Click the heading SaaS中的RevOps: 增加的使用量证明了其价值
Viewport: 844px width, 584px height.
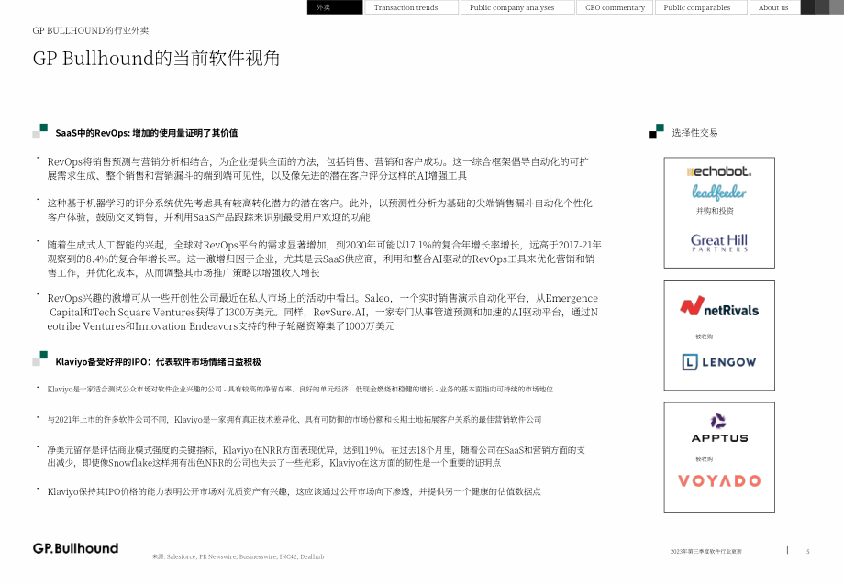(147, 133)
